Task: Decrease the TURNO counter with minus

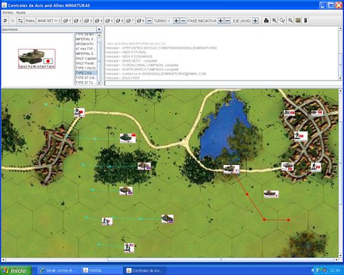Action: point(149,21)
